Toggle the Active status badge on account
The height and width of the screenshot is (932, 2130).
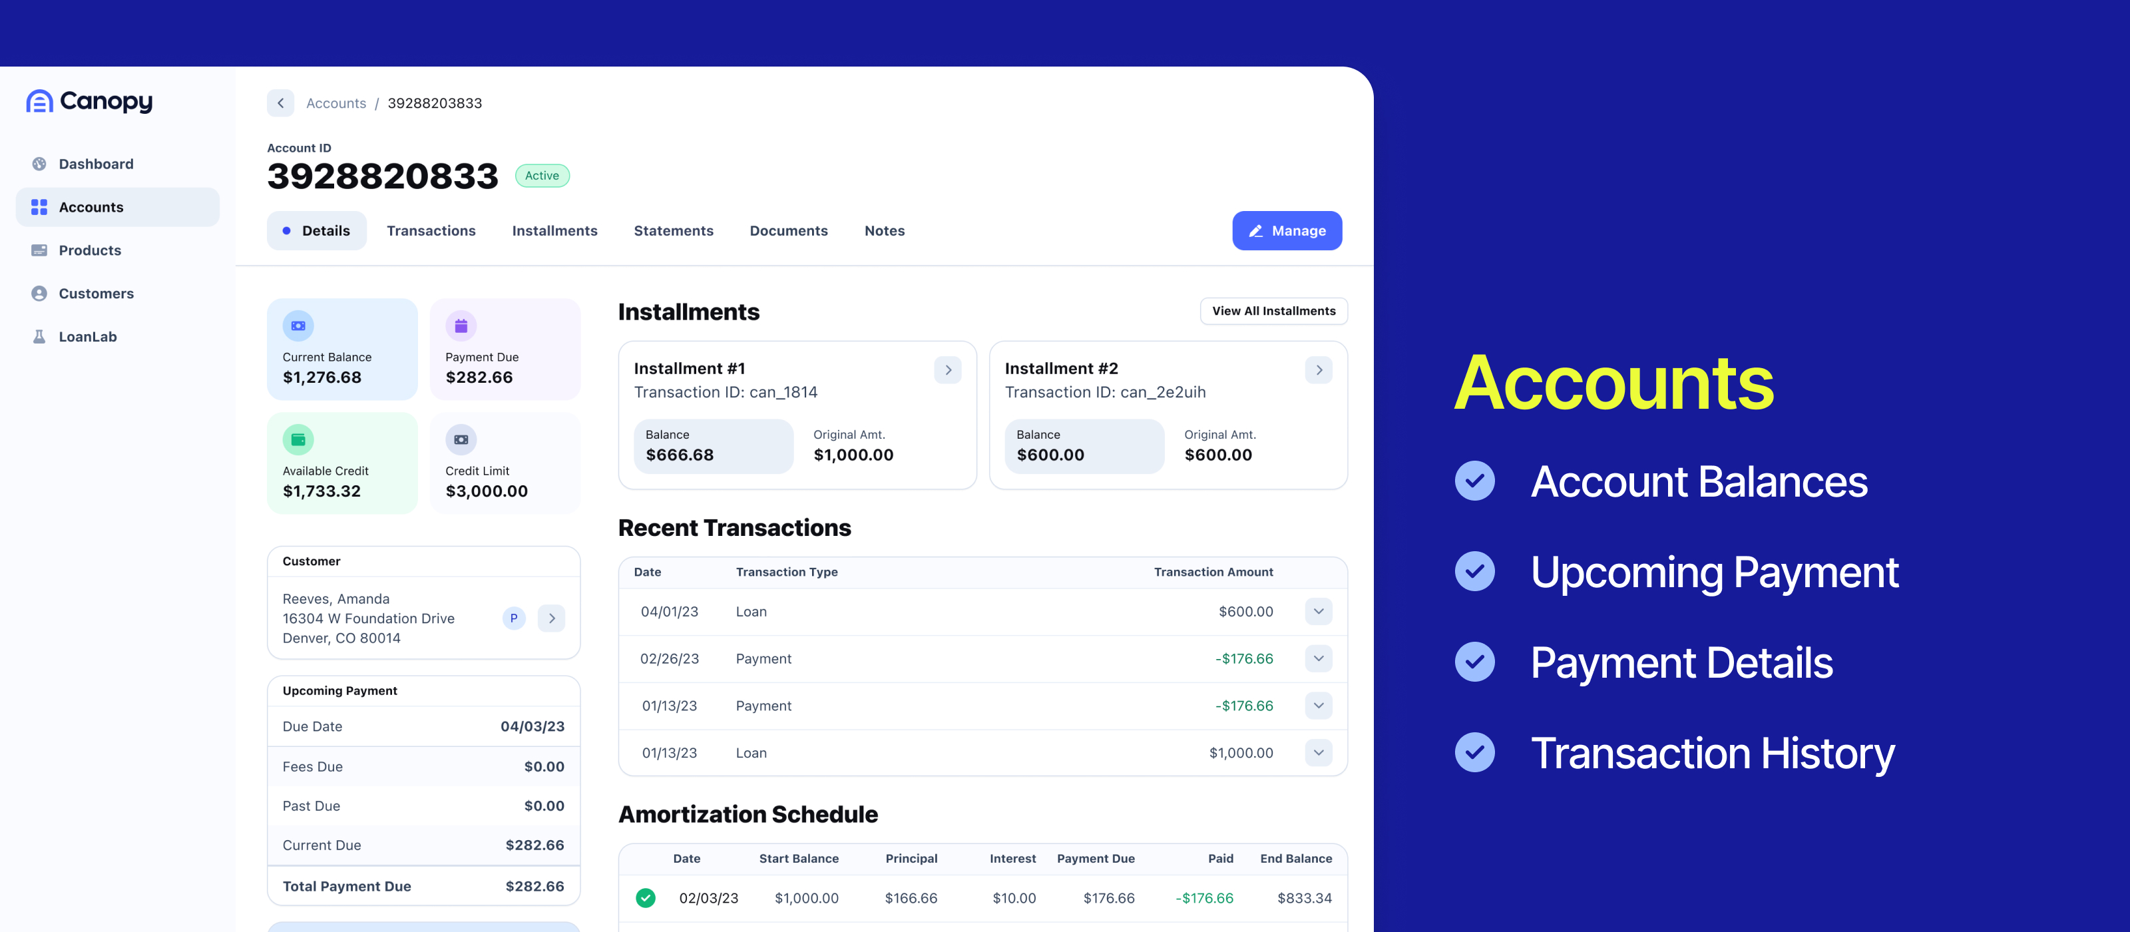click(x=542, y=175)
